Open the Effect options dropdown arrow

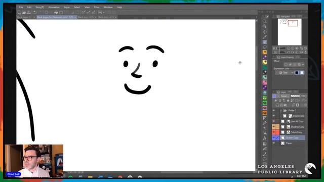[x=303, y=65]
